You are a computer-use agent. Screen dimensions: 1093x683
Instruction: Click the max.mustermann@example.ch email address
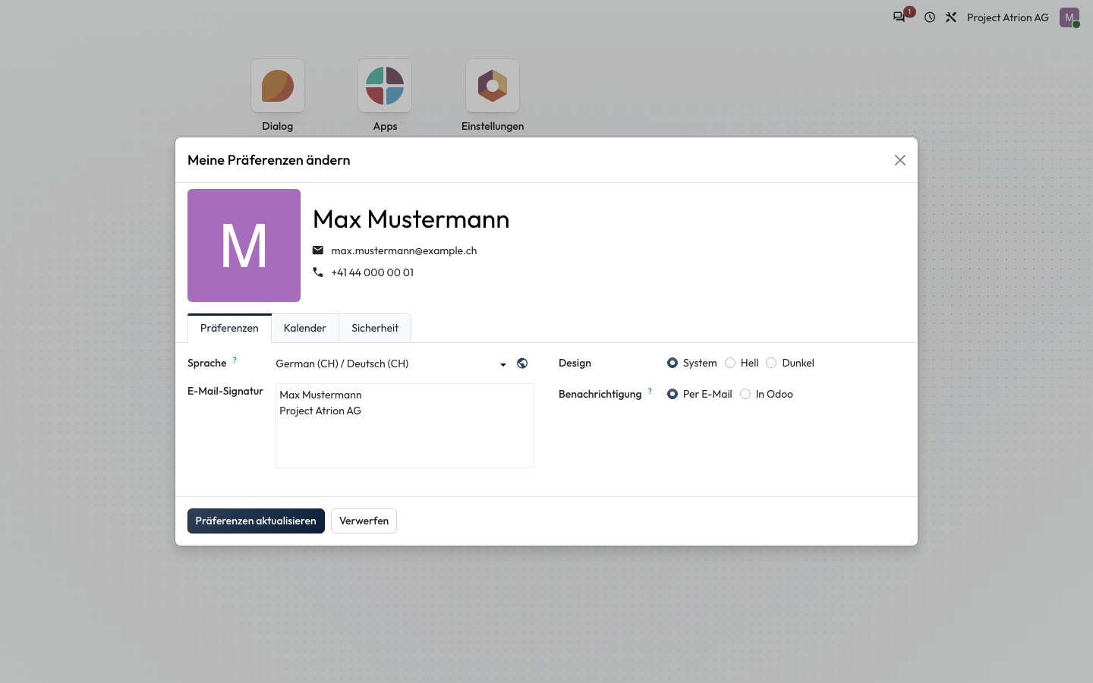(404, 250)
